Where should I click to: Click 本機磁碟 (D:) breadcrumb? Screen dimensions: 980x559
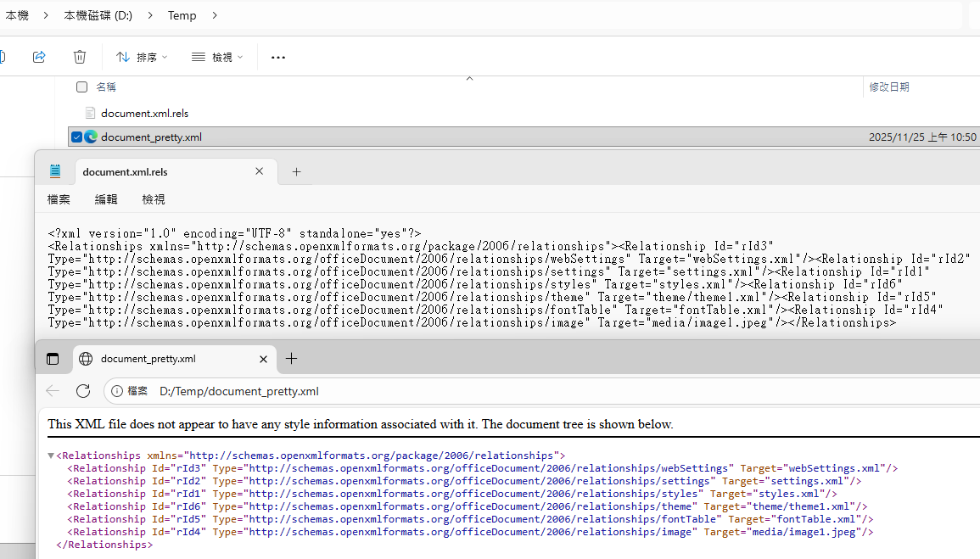(x=98, y=15)
